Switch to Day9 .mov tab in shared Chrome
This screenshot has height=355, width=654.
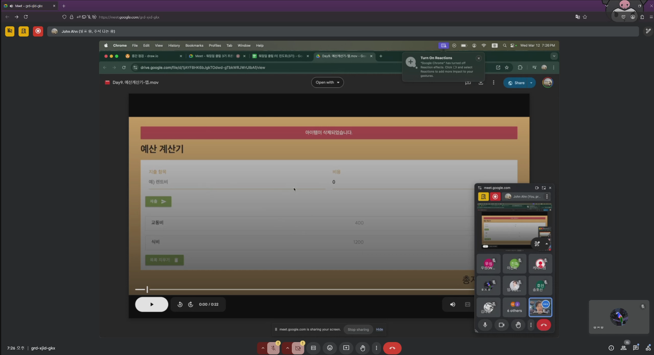tap(343, 56)
